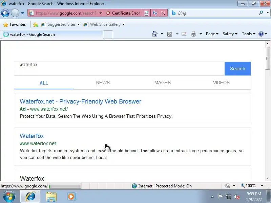Click network status tray icon

pyautogui.click(x=228, y=197)
